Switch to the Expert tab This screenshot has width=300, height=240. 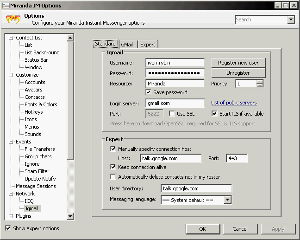pos(148,45)
